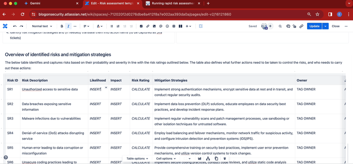
Task: Open find and replace search
Action: click(280, 26)
